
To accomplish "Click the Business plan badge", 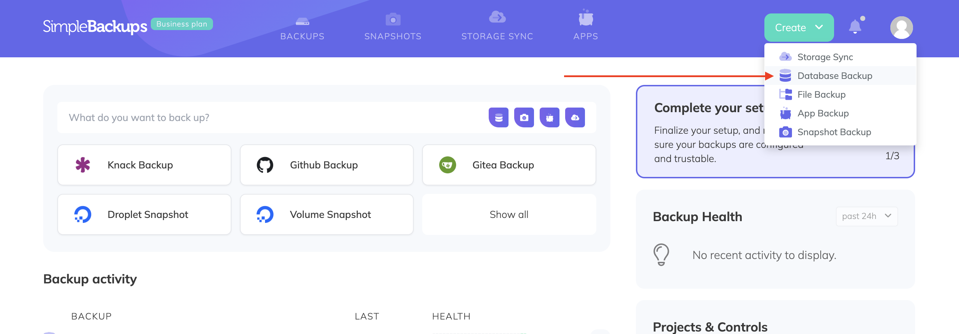I will click(x=182, y=24).
